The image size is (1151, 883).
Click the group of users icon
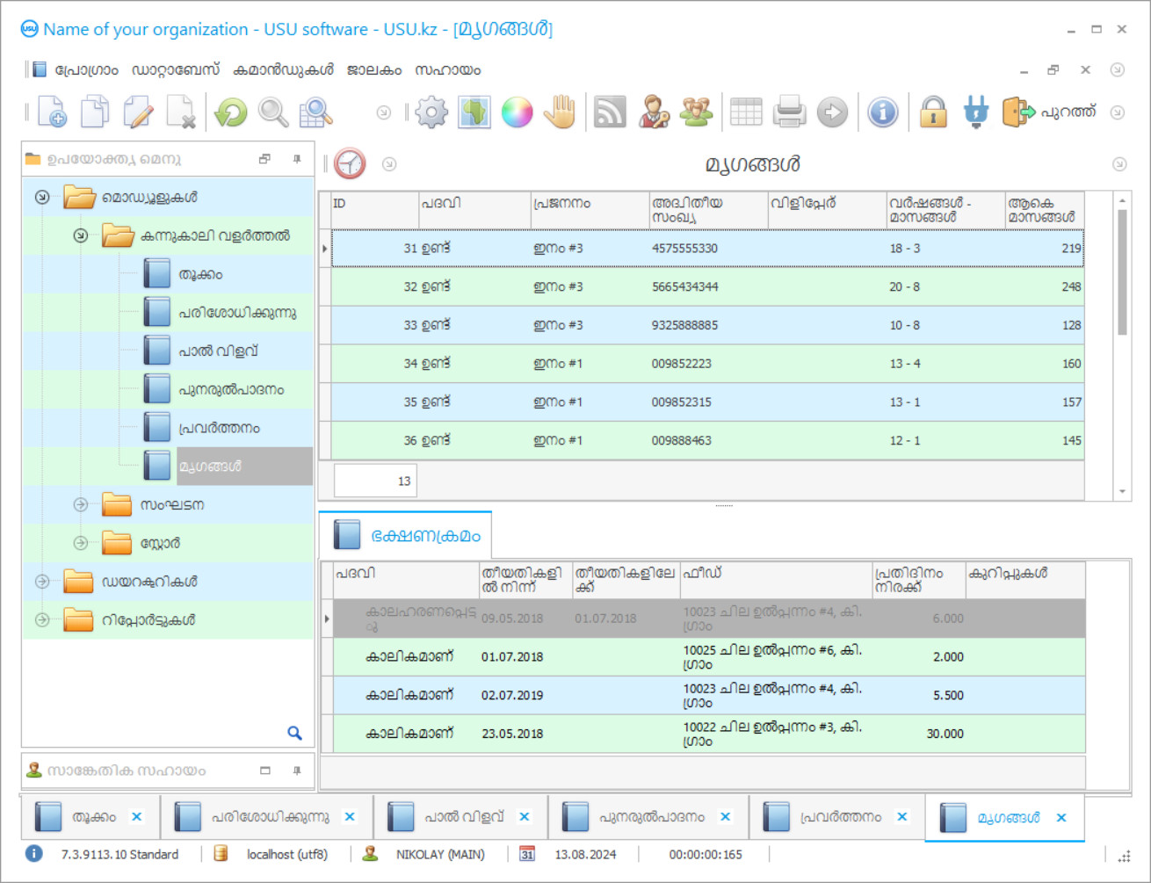pos(696,112)
